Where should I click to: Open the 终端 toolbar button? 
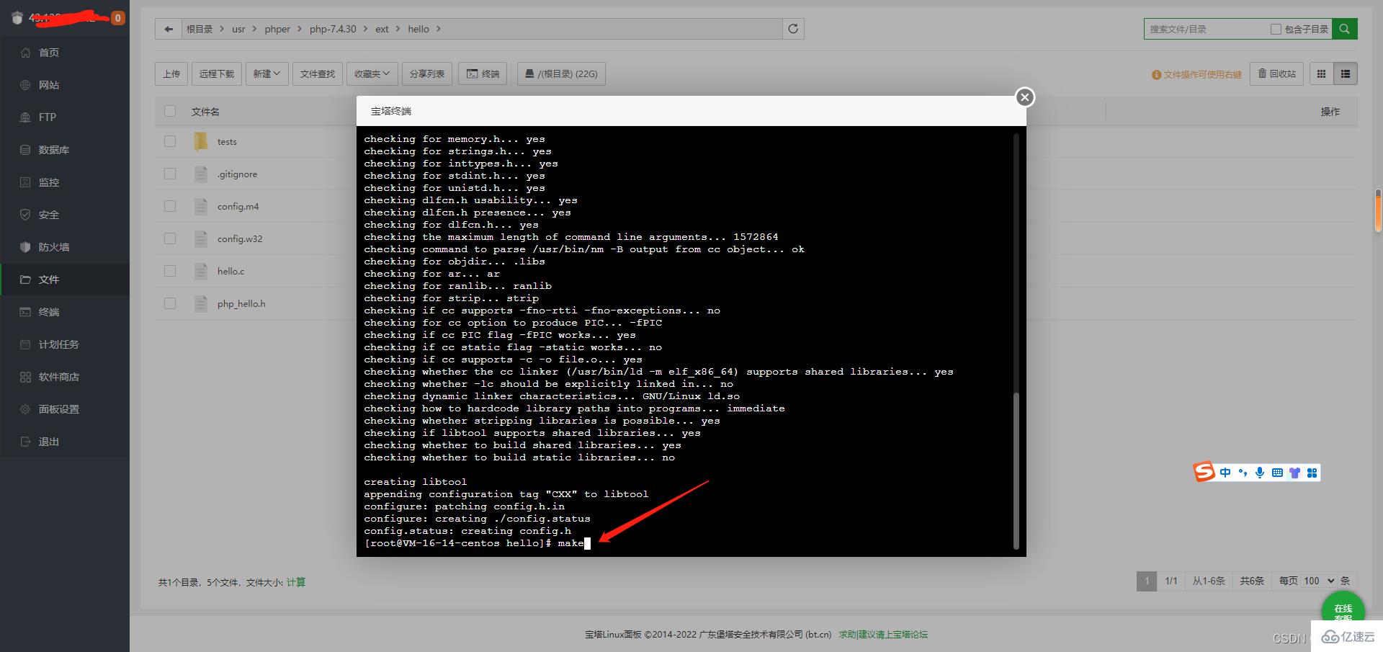pyautogui.click(x=483, y=73)
